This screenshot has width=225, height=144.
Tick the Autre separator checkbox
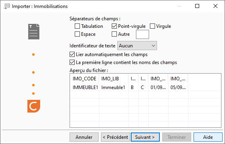click(114, 34)
